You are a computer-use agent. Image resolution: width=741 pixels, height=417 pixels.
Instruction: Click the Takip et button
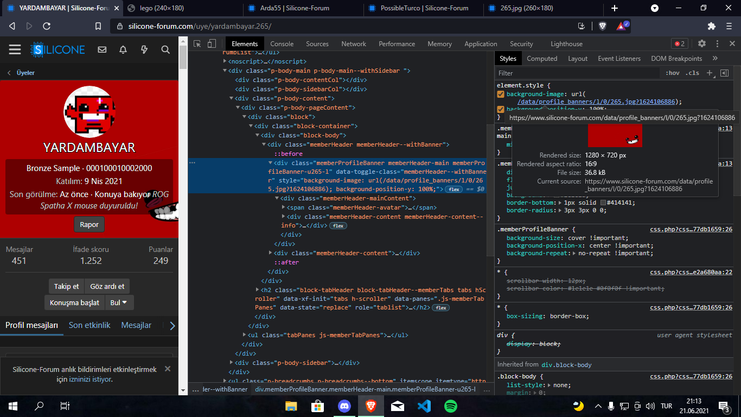(66, 286)
